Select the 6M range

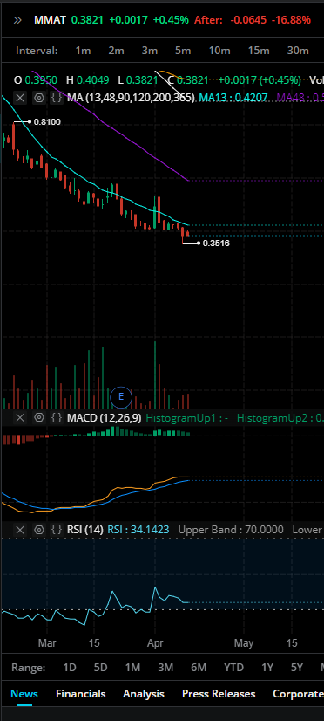pos(199,668)
